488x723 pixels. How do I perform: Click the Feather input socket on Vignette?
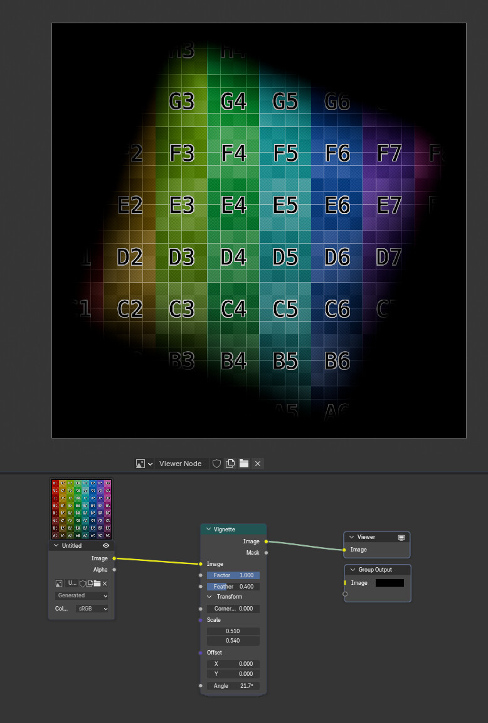201,587
